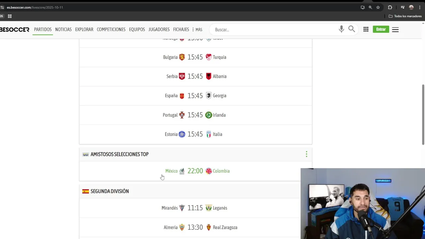Click the España team crest
Image resolution: width=425 pixels, height=239 pixels.
coord(182,96)
